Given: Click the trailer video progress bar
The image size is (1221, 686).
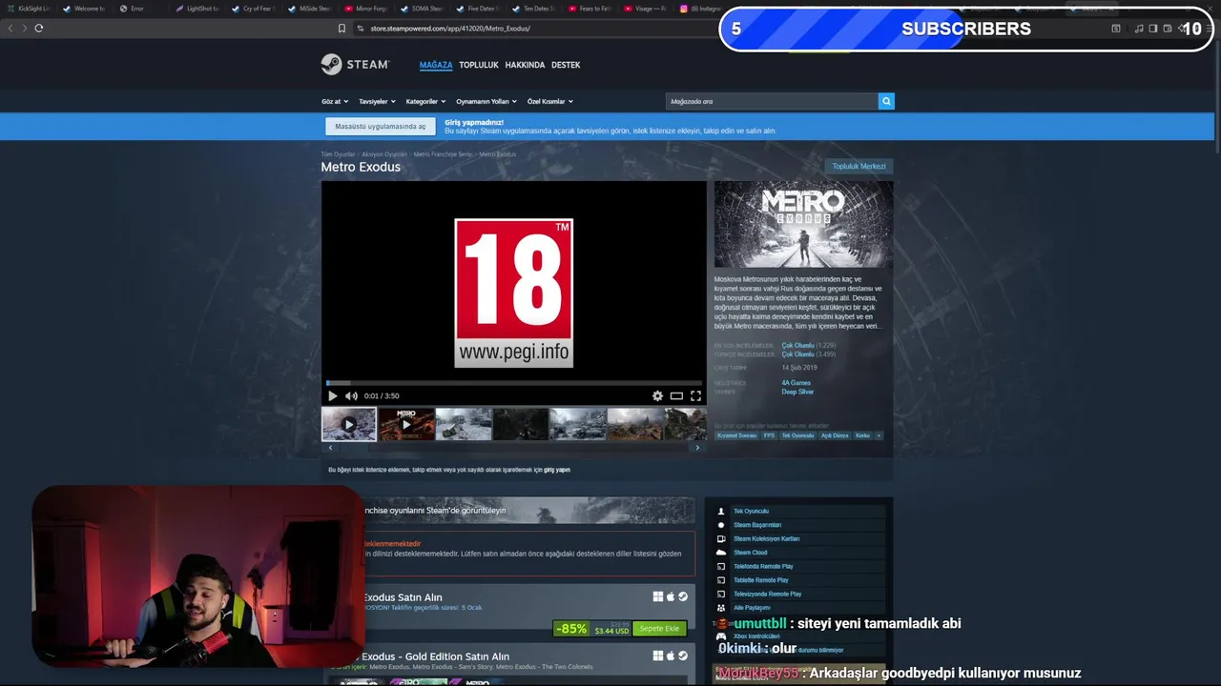Looking at the screenshot, I should pos(513,383).
